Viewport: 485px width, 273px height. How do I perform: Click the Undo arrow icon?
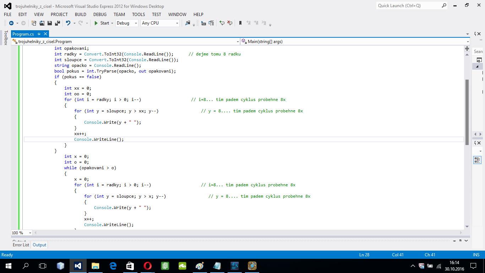pyautogui.click(x=68, y=23)
